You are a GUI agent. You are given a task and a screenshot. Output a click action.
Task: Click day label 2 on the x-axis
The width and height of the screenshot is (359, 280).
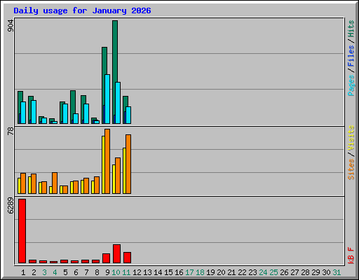coord(34,272)
